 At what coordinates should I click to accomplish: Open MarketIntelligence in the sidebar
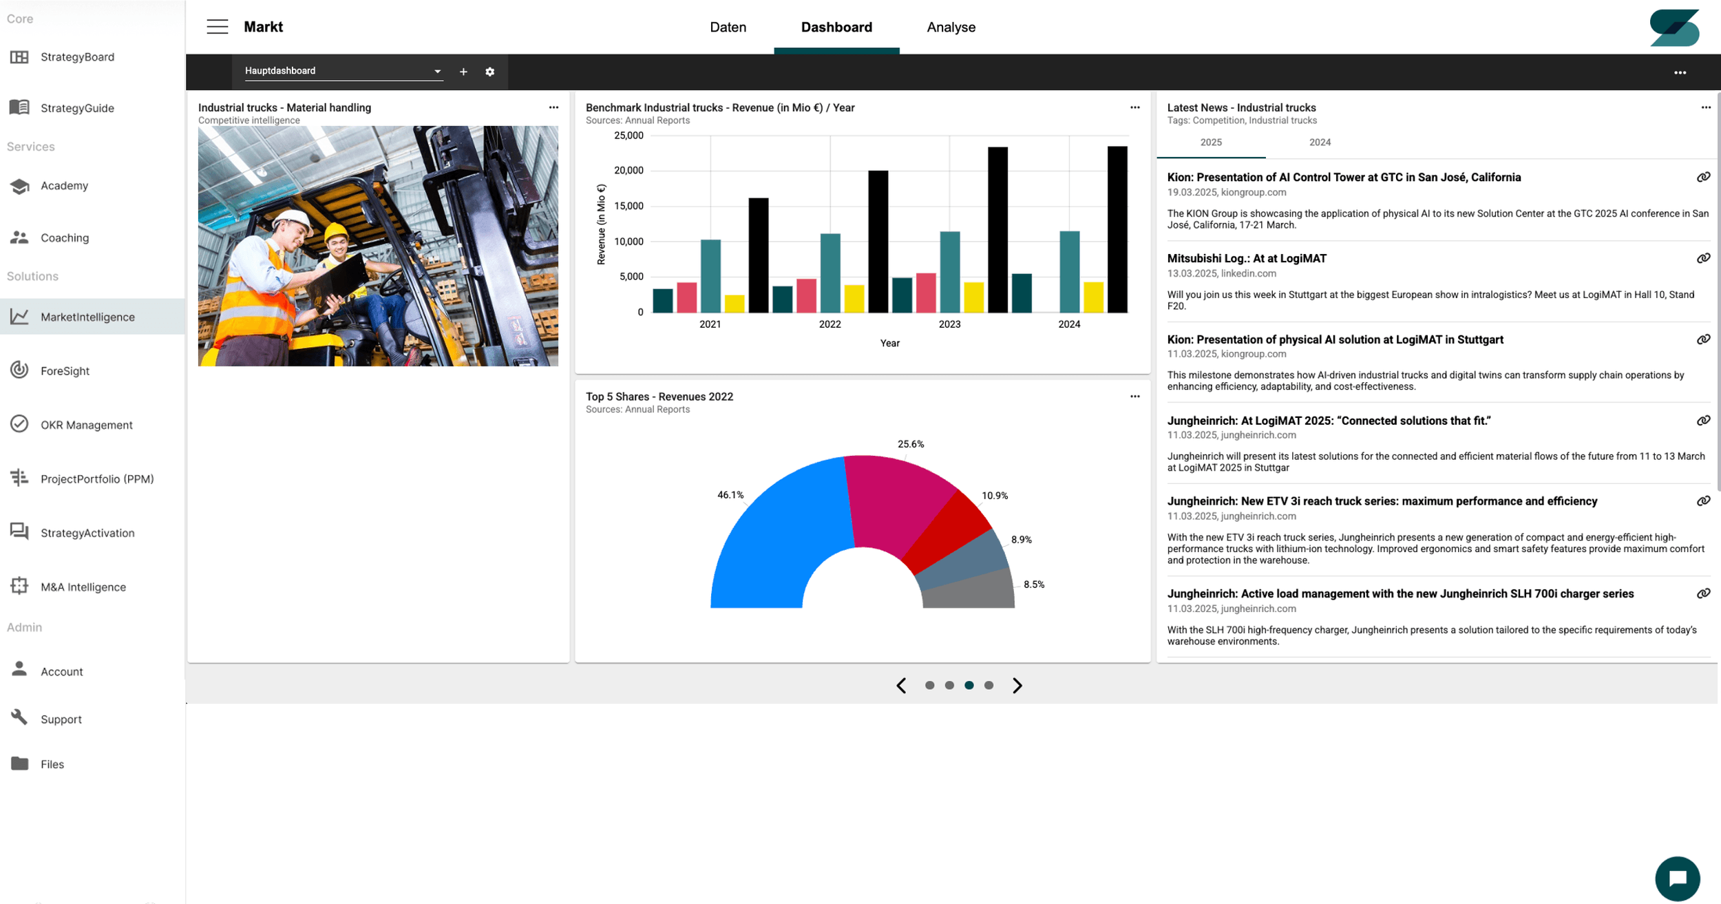tap(87, 317)
